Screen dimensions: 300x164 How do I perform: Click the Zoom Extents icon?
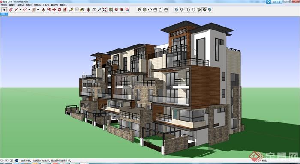(x=105, y=9)
